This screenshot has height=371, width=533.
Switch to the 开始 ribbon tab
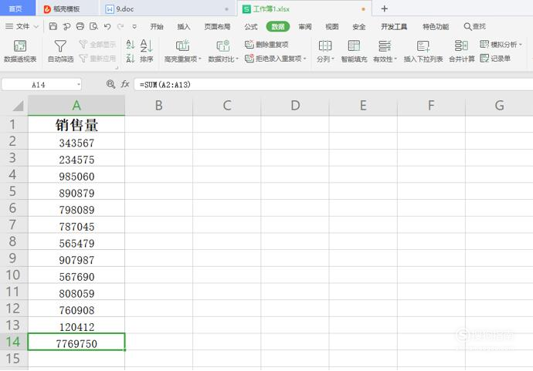[157, 26]
